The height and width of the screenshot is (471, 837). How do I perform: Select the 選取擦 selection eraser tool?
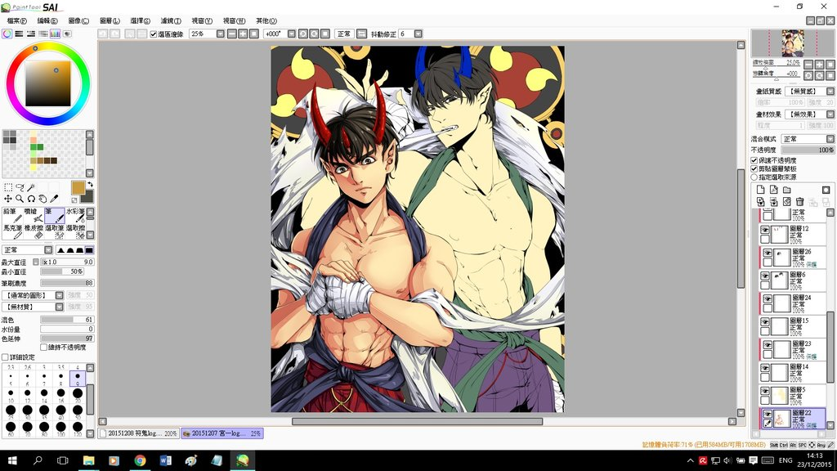tap(75, 231)
